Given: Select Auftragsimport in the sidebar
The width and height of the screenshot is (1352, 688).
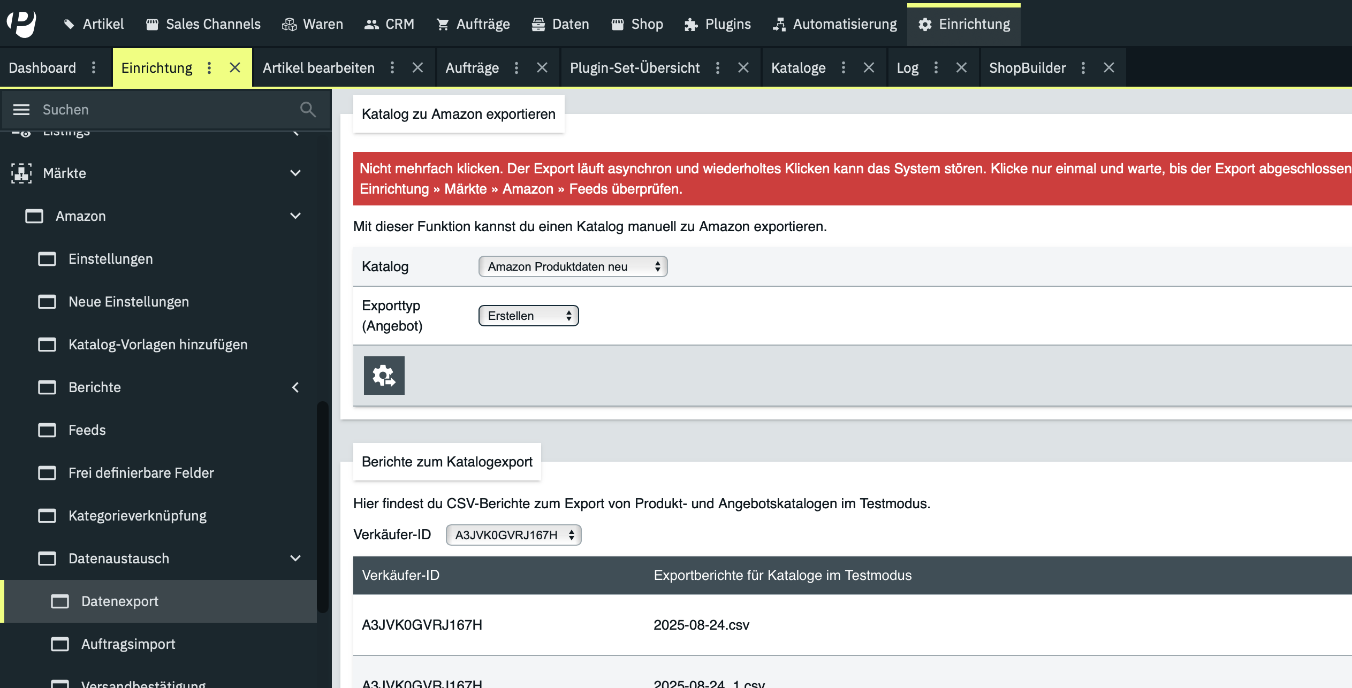Looking at the screenshot, I should pyautogui.click(x=128, y=644).
